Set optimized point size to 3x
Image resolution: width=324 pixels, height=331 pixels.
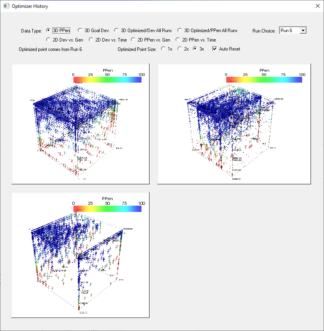195,49
